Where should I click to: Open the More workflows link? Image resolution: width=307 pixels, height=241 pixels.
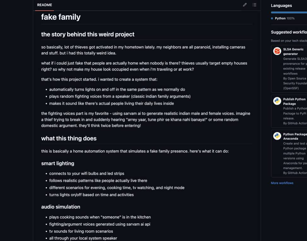[282, 183]
